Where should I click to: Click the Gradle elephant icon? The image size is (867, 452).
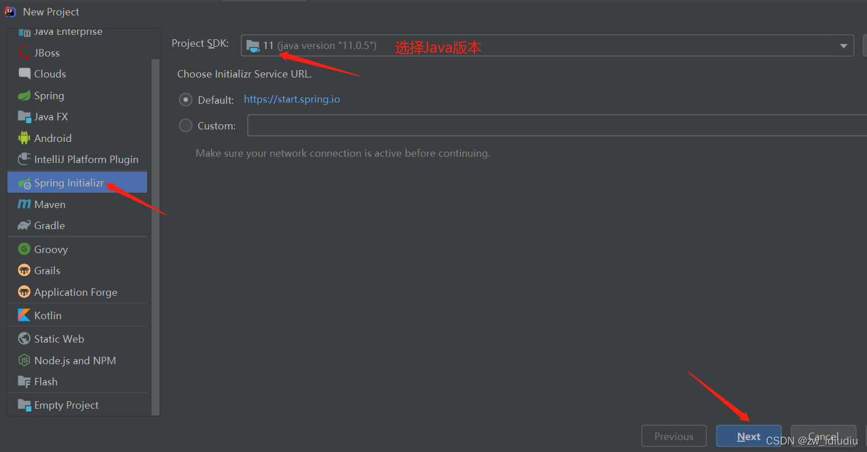(25, 226)
